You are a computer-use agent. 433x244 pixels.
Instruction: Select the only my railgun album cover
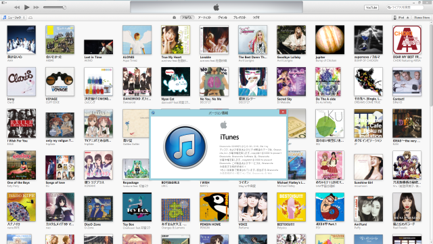[60, 125]
